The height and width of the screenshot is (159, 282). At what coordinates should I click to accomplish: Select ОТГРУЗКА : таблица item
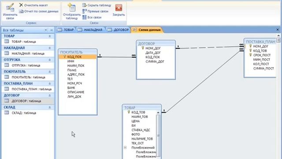28,65
